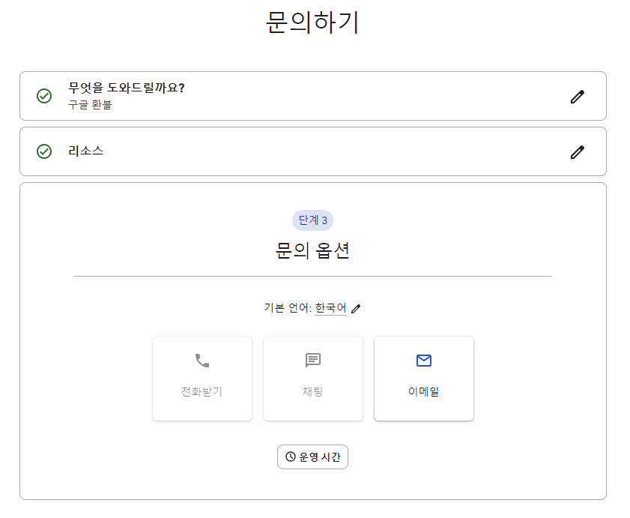This screenshot has width=630, height=518.
Task: Click the 한국어 default language link
Action: pyautogui.click(x=330, y=307)
